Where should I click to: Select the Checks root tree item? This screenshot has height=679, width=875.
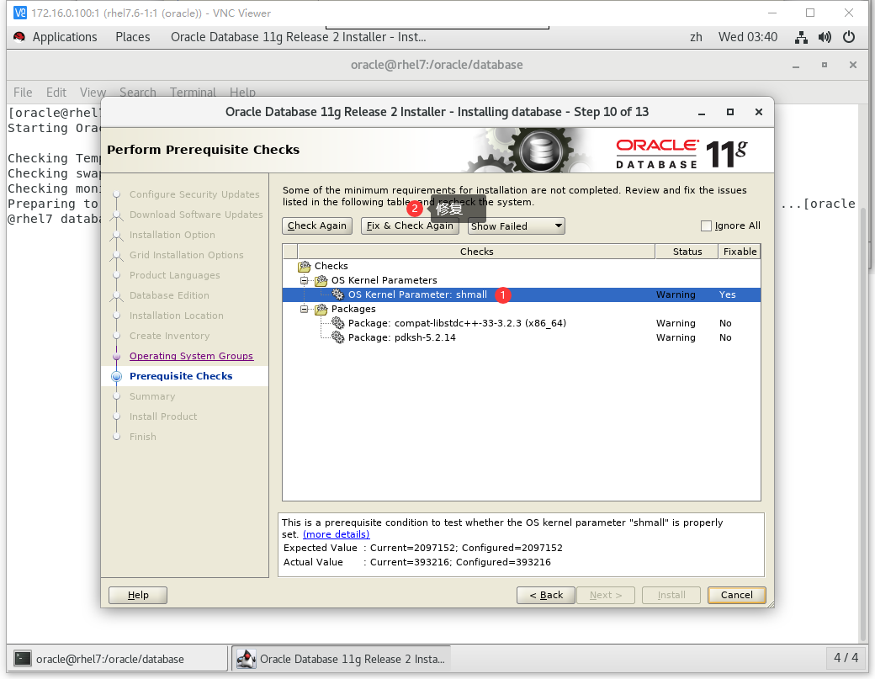(x=331, y=266)
